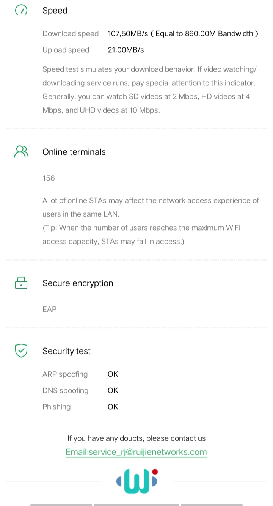Screen dimensions: 273x506
Task: Tap the WiFi app logo at bottom
Action: pos(136,482)
